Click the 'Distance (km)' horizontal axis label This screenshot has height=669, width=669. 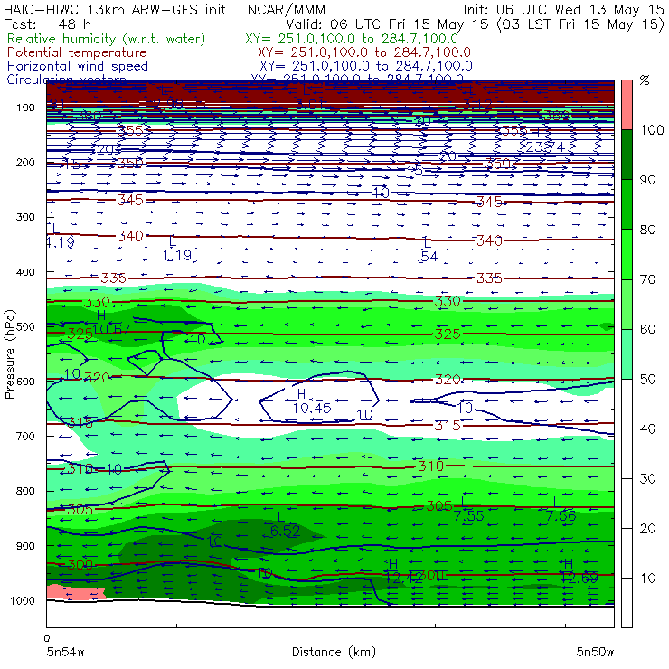click(334, 653)
